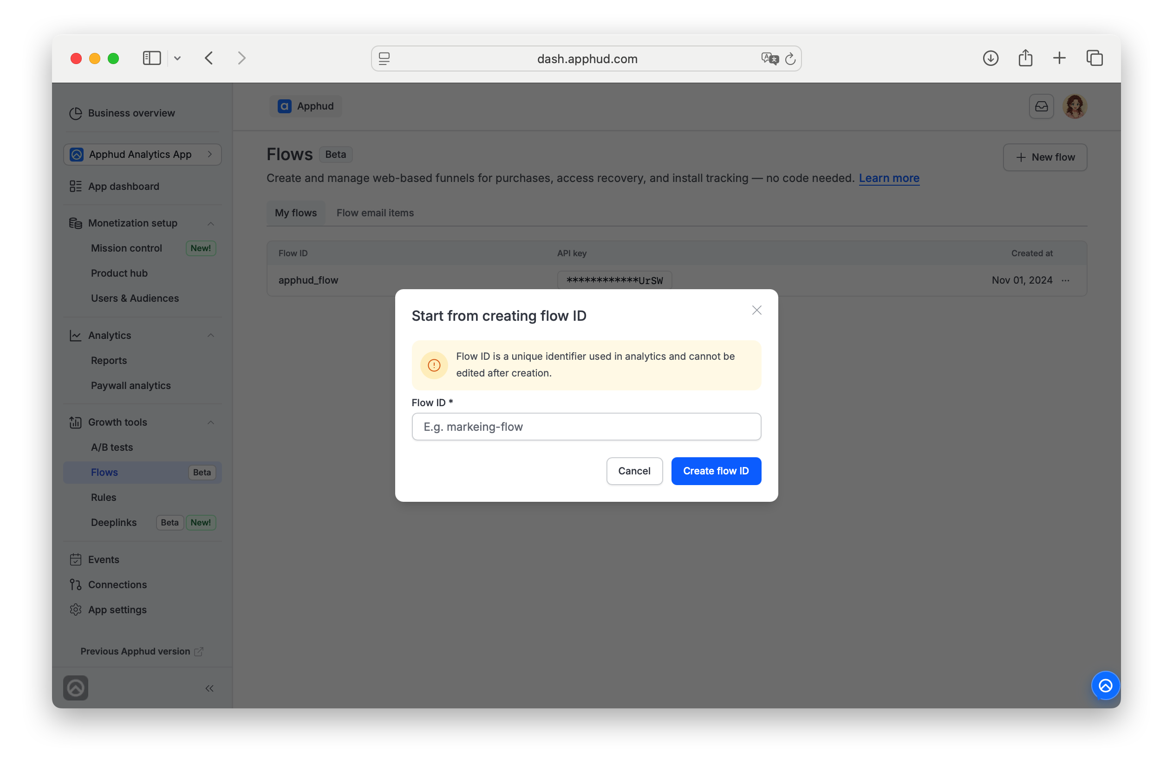
Task: Click the external link icon by Previous Apphud version
Action: pyautogui.click(x=199, y=651)
